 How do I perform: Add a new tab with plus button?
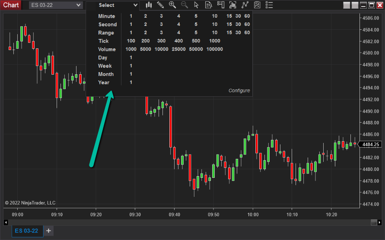[49, 231]
